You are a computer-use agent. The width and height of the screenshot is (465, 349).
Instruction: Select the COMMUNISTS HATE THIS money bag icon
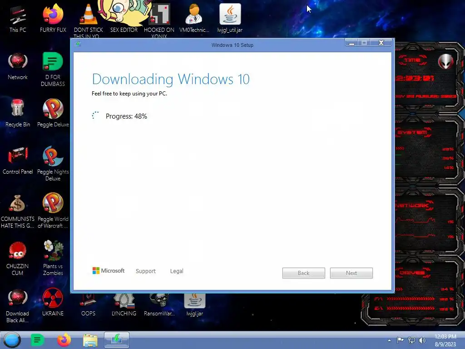18,211
